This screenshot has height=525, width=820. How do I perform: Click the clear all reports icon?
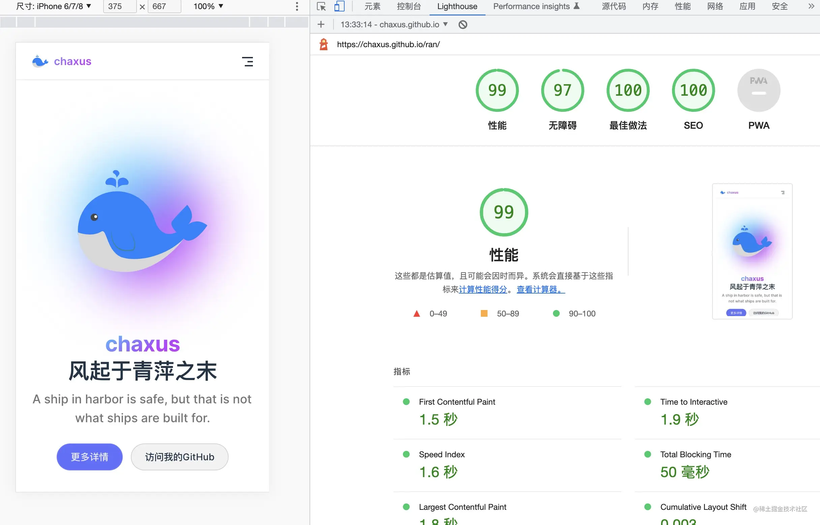[x=463, y=25]
